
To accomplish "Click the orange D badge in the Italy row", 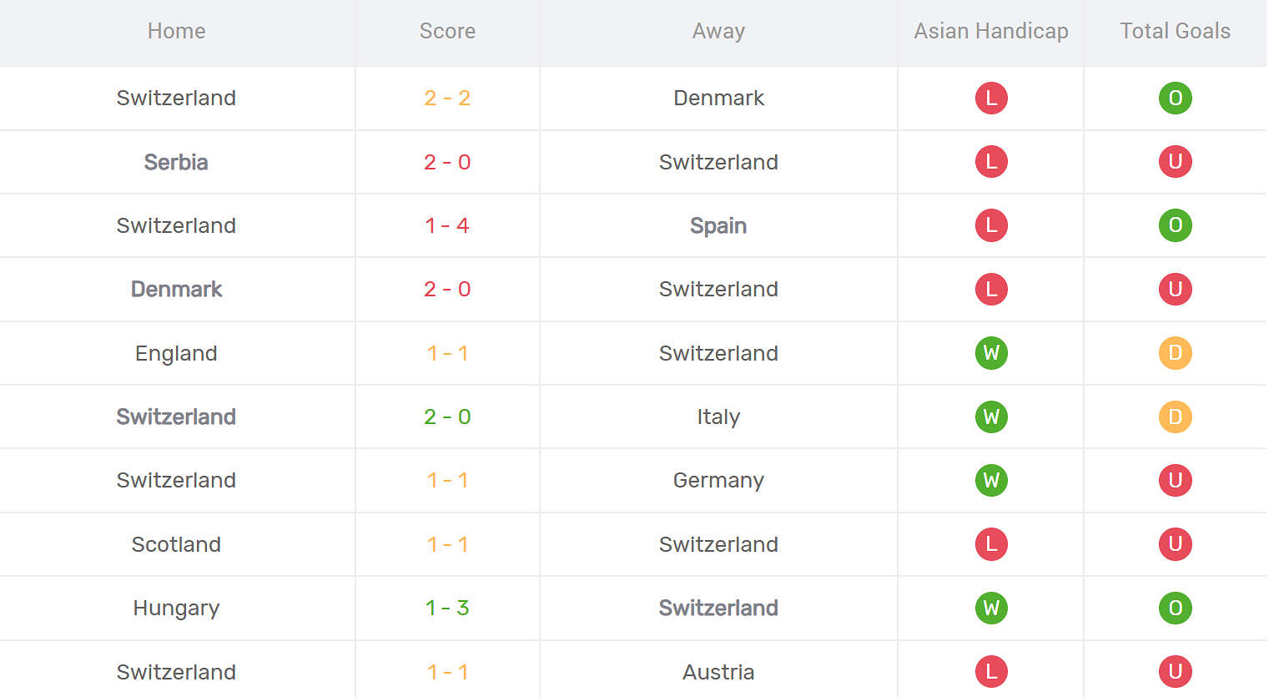I will tap(1175, 417).
